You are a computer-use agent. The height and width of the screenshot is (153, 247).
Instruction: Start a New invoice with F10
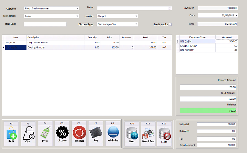coord(132,133)
